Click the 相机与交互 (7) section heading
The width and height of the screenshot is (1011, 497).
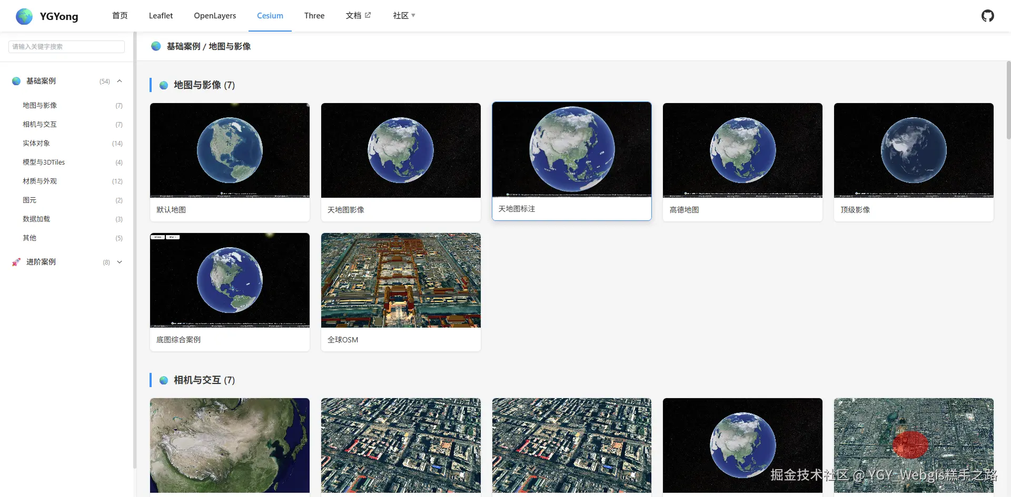(204, 380)
